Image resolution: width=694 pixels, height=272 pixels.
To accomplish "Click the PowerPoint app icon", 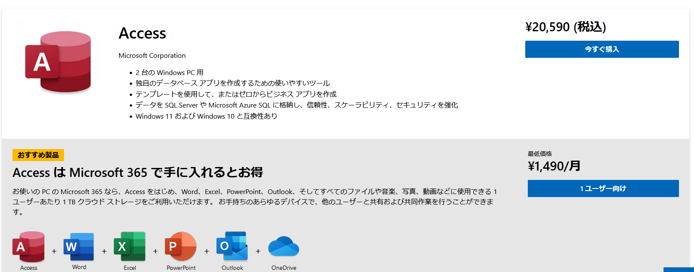I will tap(181, 246).
